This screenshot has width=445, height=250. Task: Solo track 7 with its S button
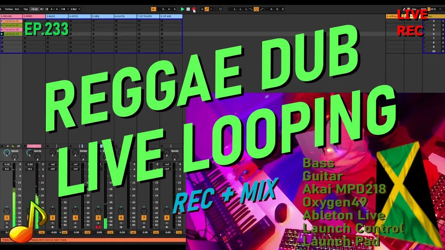(x=144, y=223)
